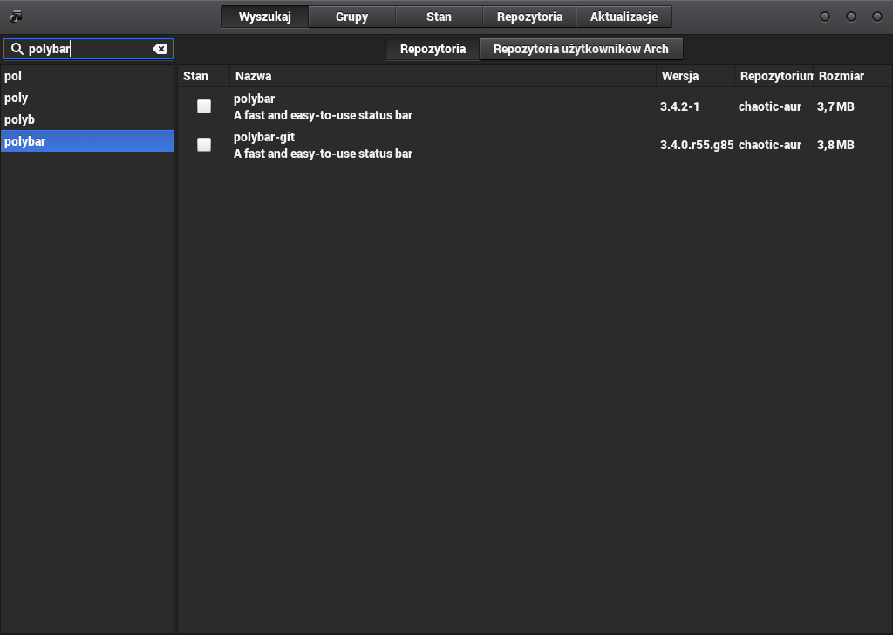893x635 pixels.
Task: Sort by the Rozmiar column header
Action: pyautogui.click(x=853, y=76)
